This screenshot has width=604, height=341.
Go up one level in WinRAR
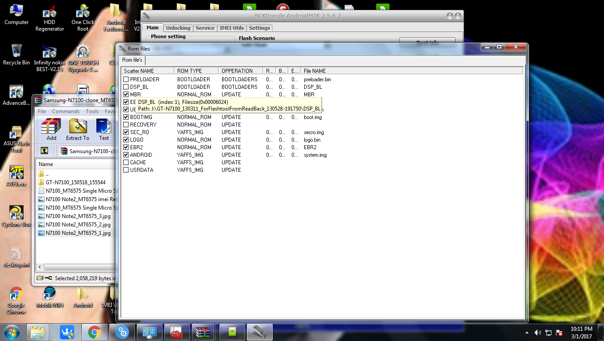pos(44,151)
